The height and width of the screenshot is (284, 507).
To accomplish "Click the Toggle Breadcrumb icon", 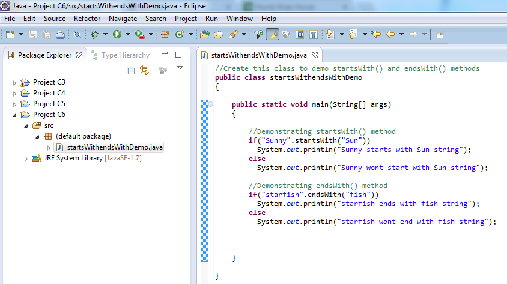I will tap(258, 34).
